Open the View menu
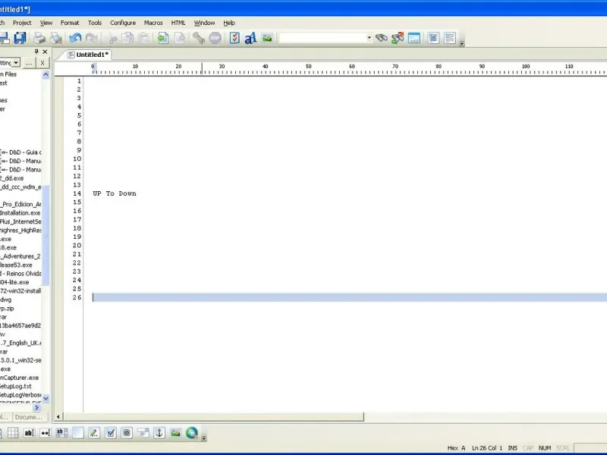Viewport: 607px width, 455px height. tap(46, 23)
